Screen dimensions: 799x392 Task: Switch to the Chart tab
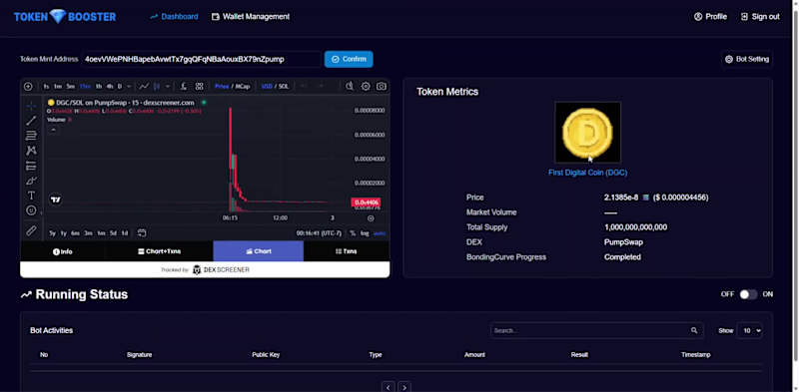pos(259,251)
